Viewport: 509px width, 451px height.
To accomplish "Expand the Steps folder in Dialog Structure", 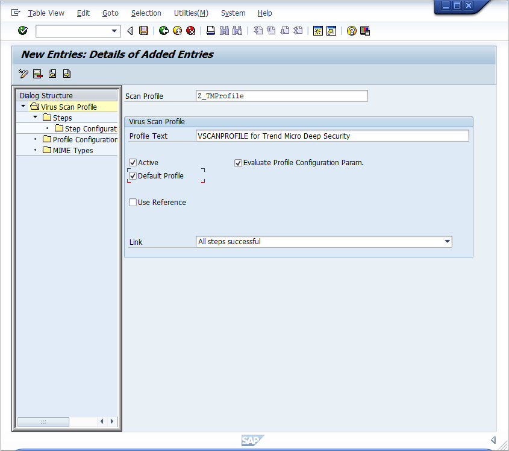I will pyautogui.click(x=34, y=118).
